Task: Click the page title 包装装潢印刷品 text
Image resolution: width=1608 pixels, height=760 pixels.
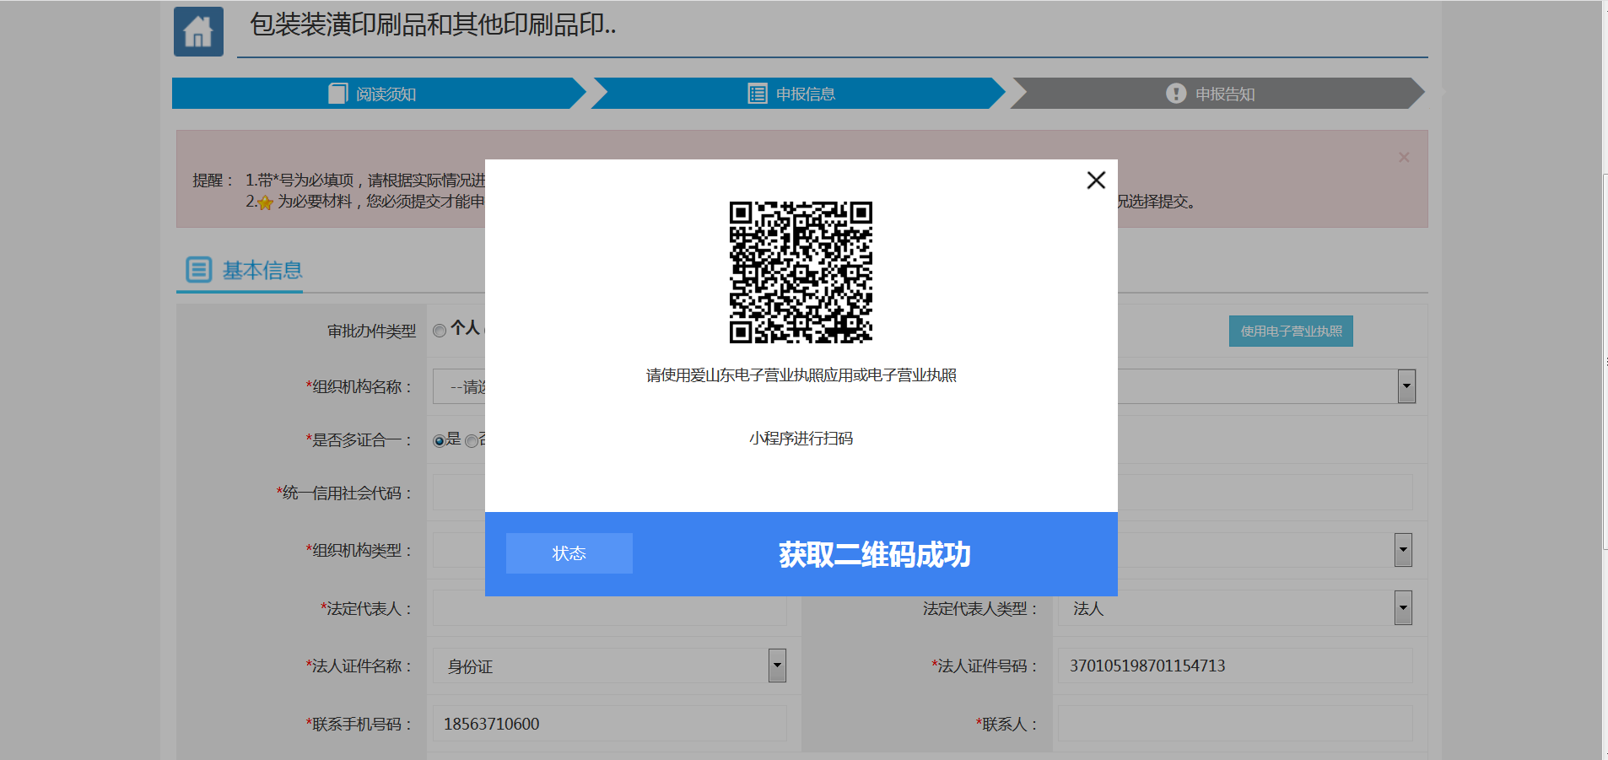Action: click(x=433, y=24)
